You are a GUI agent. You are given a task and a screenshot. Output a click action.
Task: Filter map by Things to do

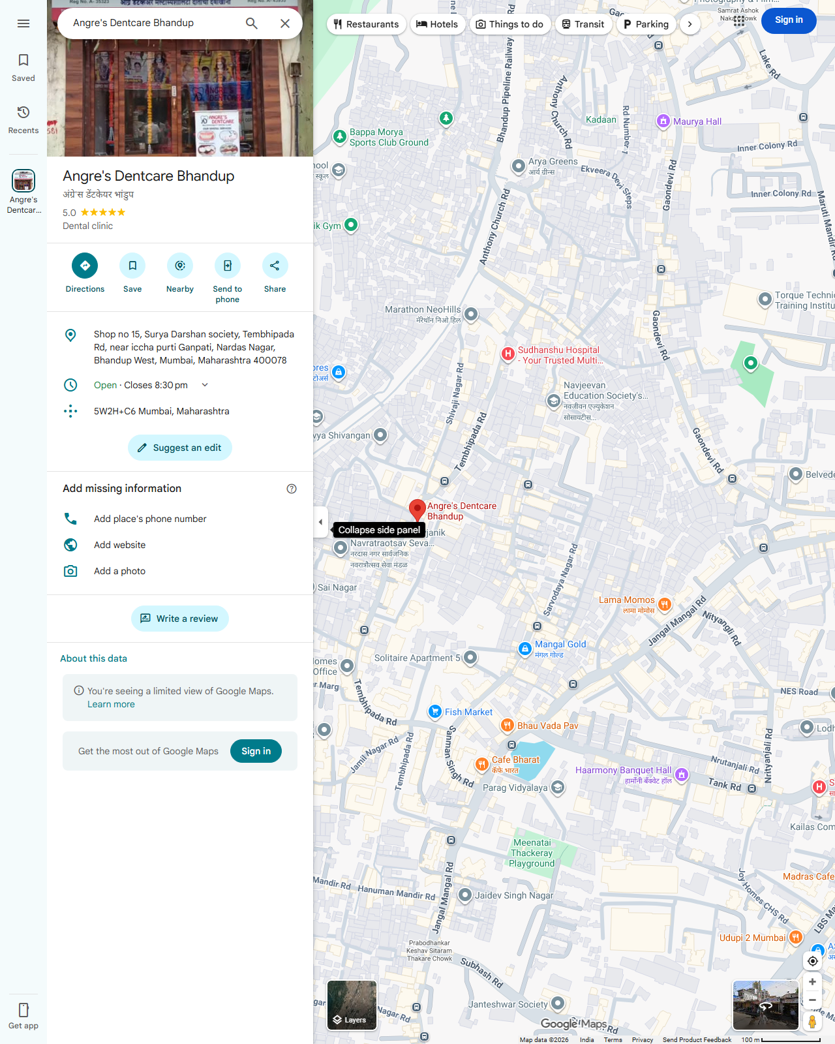[x=510, y=24]
